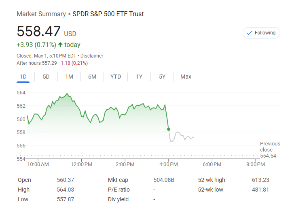This screenshot has width=290, height=209.
Task: Switch to the 6M time range
Action: point(92,77)
